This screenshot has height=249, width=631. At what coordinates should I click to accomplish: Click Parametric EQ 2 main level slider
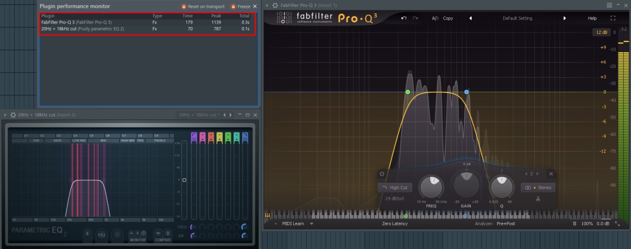tap(184, 180)
